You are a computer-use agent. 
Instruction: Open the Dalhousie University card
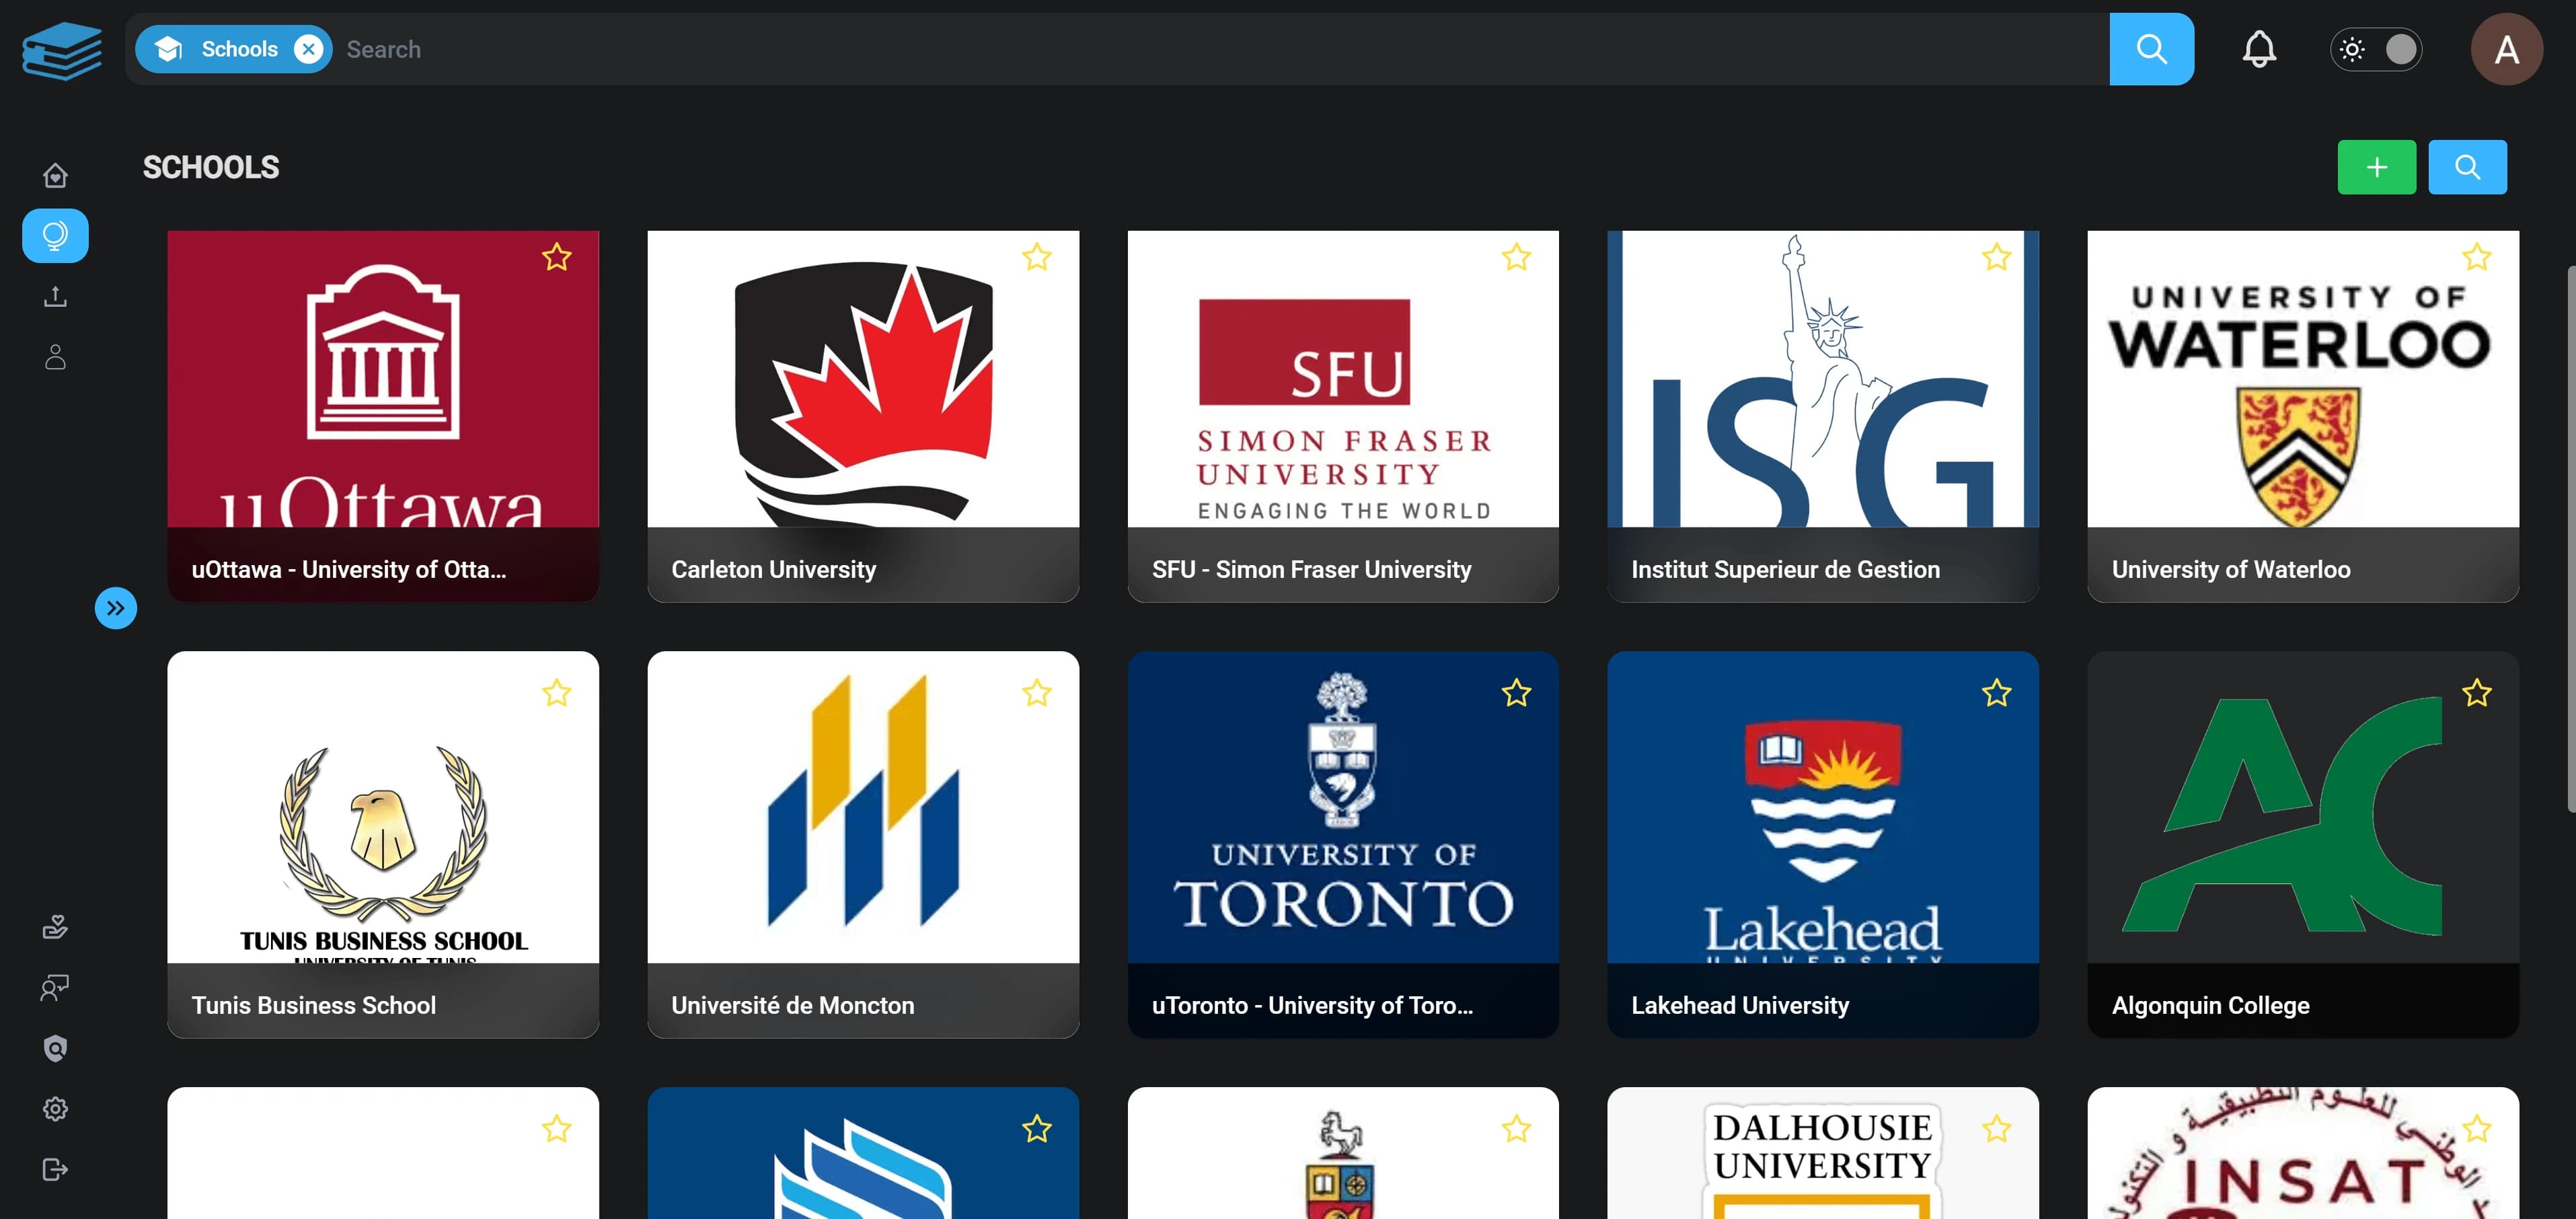(1822, 1153)
